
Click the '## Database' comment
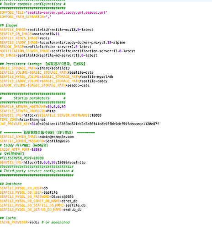click(x=11, y=184)
